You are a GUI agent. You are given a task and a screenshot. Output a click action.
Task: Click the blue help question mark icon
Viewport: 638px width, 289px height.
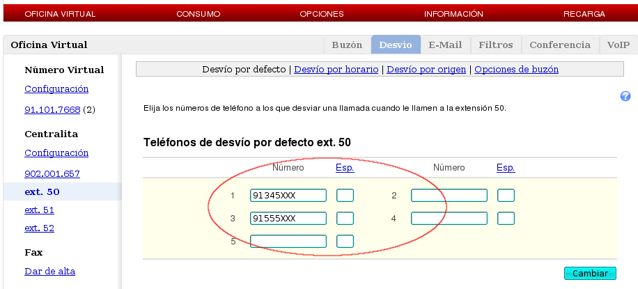click(625, 97)
